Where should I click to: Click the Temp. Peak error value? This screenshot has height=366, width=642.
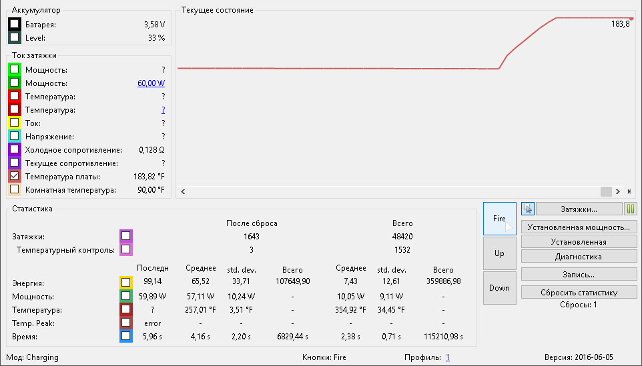(x=152, y=323)
